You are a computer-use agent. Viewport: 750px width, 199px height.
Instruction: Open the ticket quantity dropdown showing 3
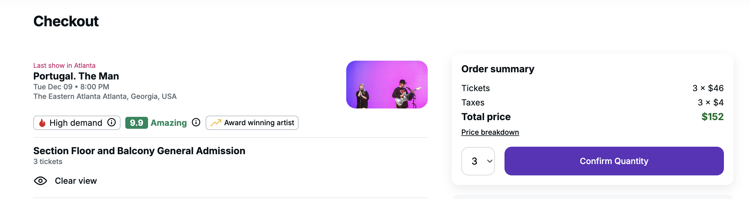[x=478, y=161]
